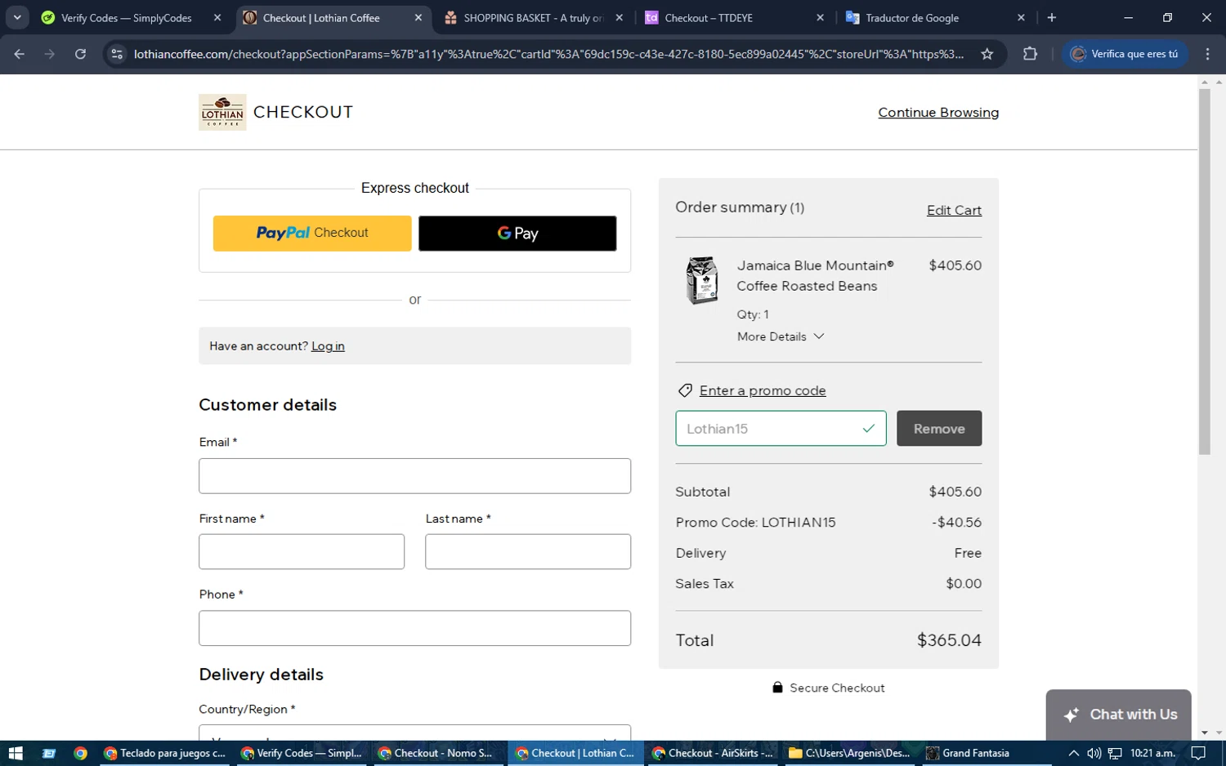Click the Edit Cart link
This screenshot has width=1226, height=766.
(x=954, y=210)
